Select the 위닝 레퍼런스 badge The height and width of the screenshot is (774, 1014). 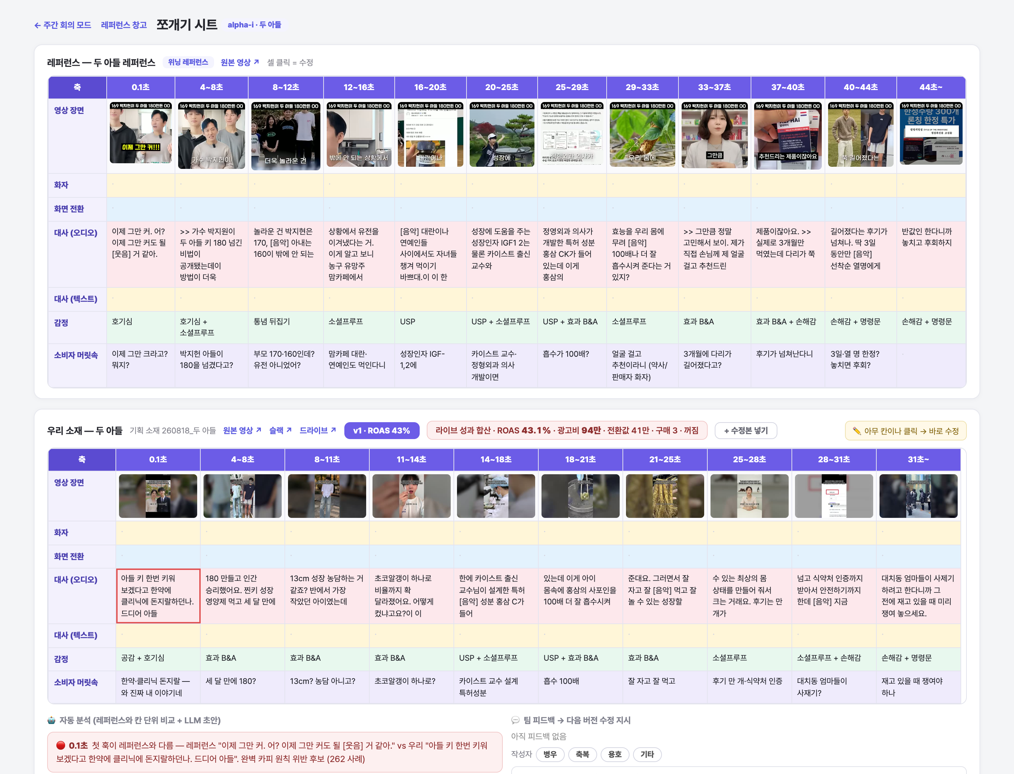click(188, 62)
